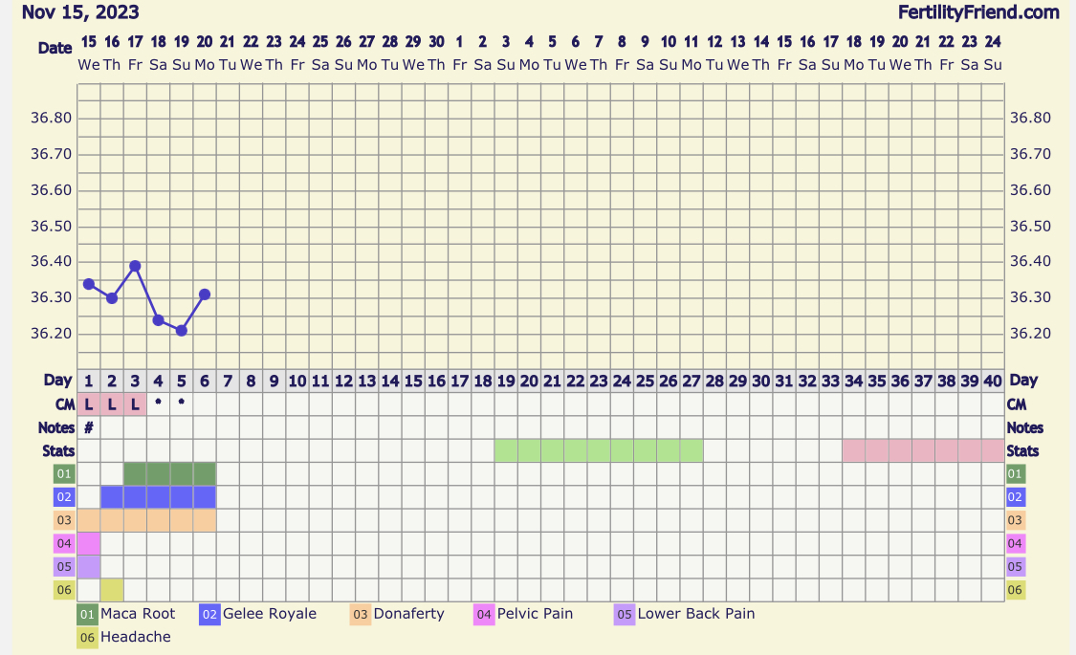Click the yellow 06 Headache legend badge

tap(87, 638)
